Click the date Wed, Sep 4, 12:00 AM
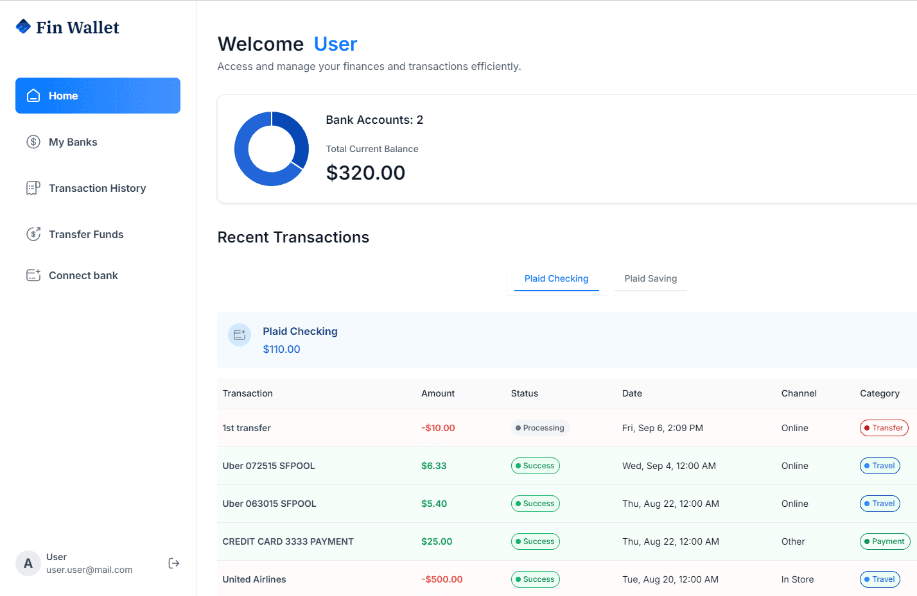This screenshot has width=917, height=596. click(x=669, y=466)
